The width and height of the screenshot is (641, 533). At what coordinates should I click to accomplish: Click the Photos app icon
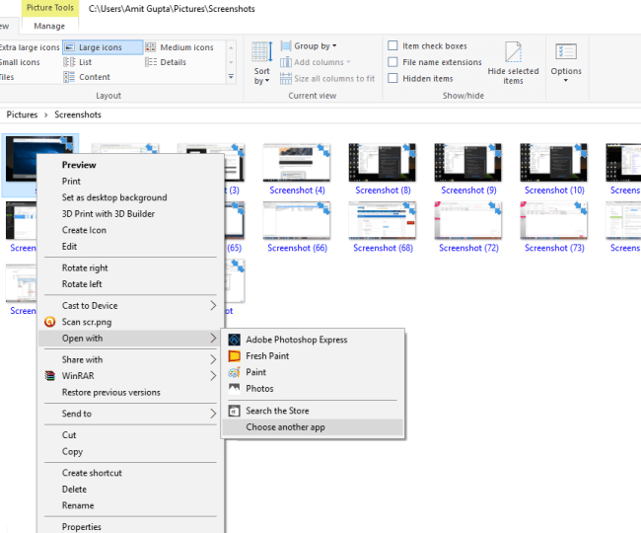pyautogui.click(x=235, y=388)
